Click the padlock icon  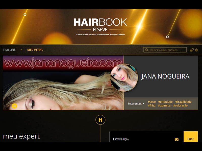coord(192,50)
